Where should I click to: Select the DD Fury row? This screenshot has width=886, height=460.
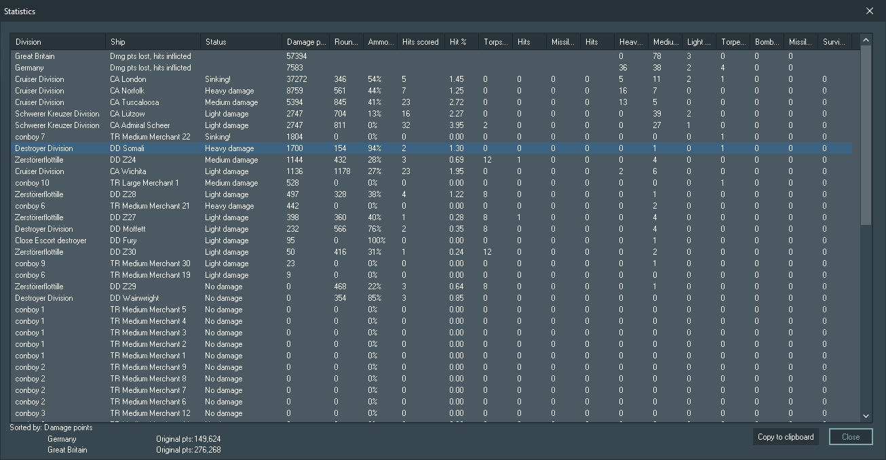(x=431, y=241)
